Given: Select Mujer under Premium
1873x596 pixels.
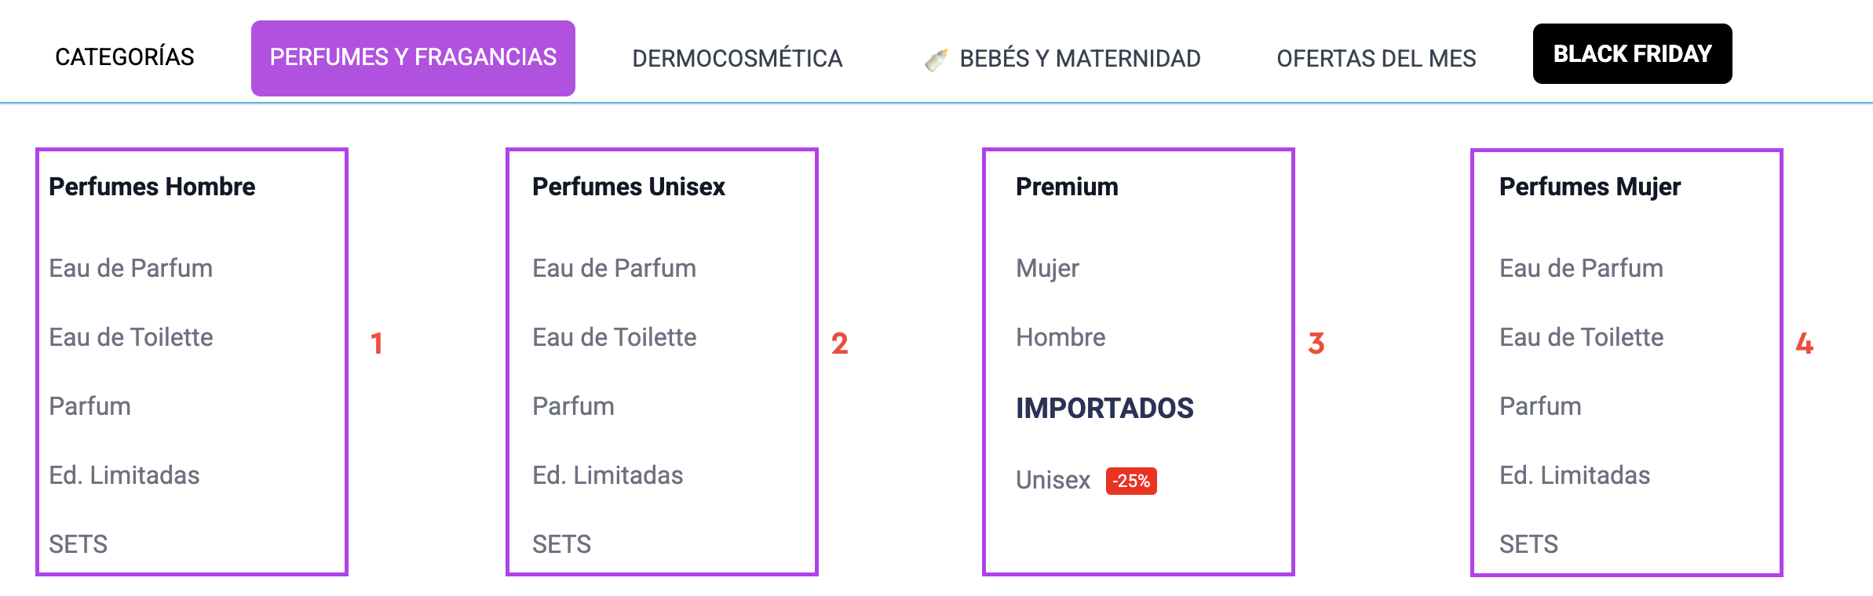Looking at the screenshot, I should (x=1047, y=268).
